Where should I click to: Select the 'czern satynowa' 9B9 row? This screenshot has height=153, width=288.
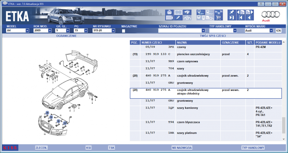206,63
